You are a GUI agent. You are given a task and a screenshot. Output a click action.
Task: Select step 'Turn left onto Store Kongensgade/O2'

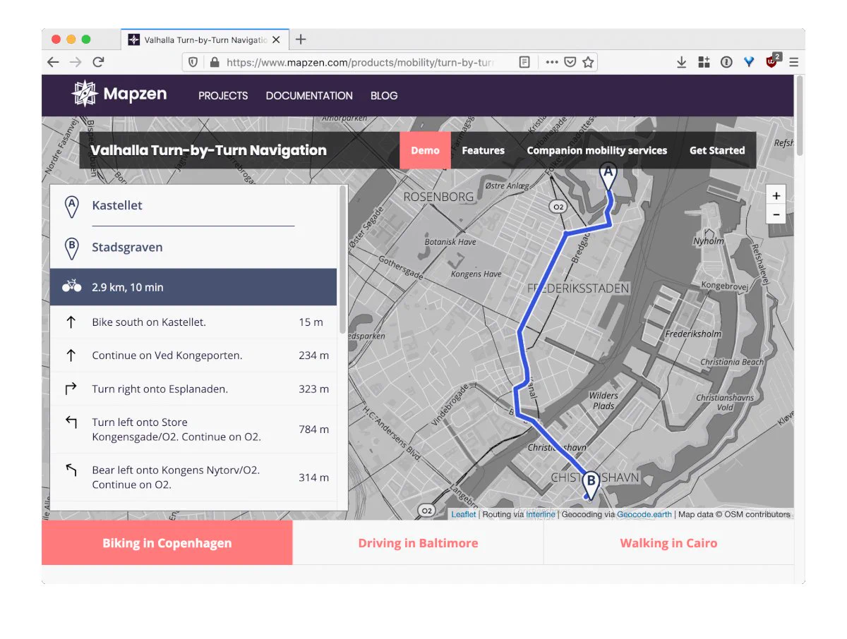193,430
